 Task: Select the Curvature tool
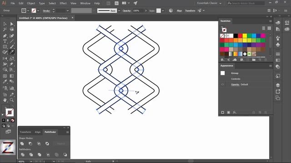coord(12,36)
